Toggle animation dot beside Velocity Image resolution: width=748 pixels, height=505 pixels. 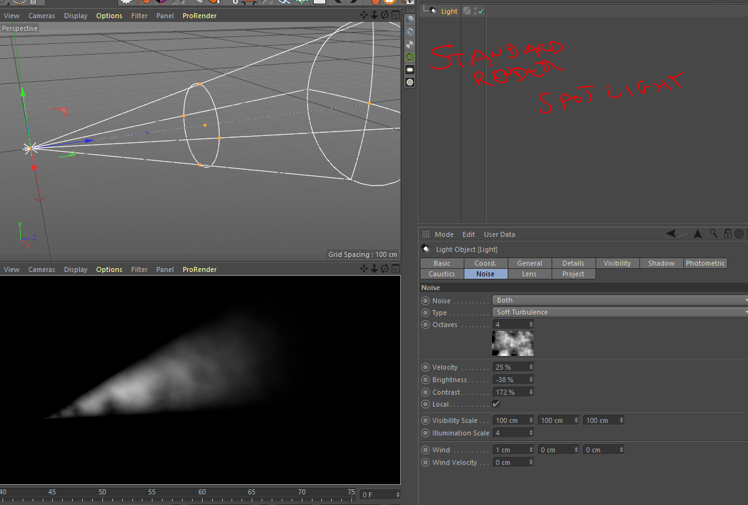[425, 367]
